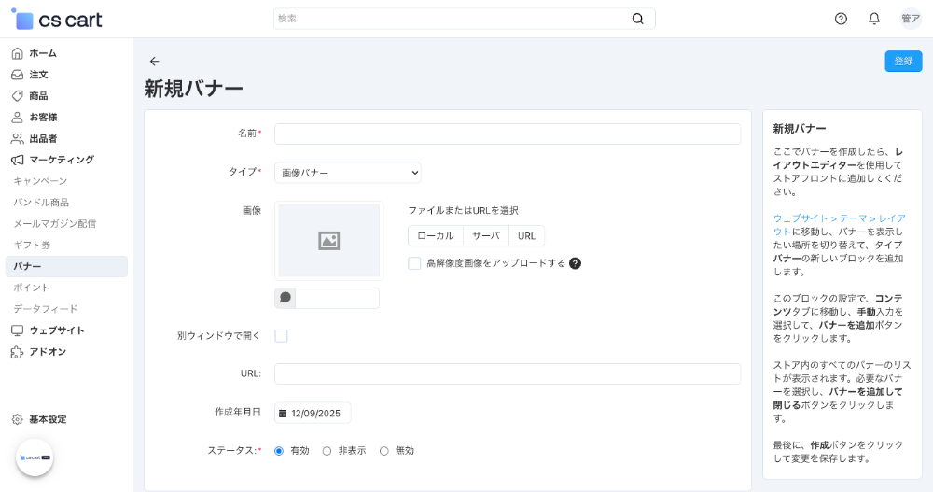Click the high-resolution help tooltip icon
This screenshot has height=492, width=933.
575,263
